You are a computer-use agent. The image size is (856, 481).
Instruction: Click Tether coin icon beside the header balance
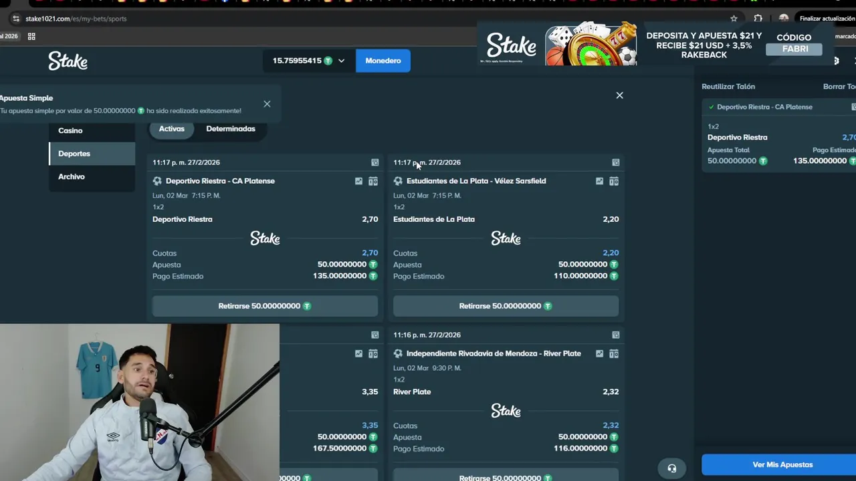point(328,61)
